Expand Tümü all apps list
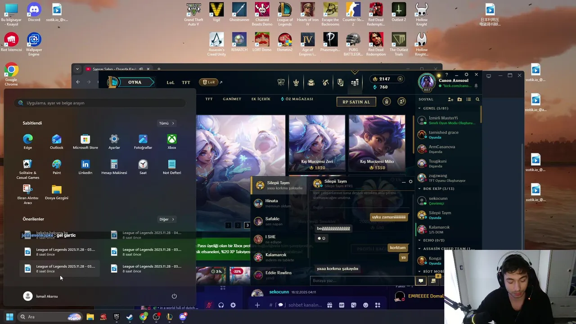This screenshot has width=576, height=324. (x=166, y=123)
